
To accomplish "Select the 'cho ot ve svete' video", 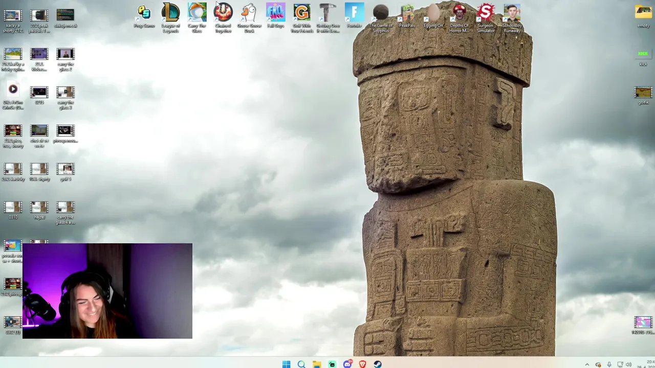I will click(39, 136).
